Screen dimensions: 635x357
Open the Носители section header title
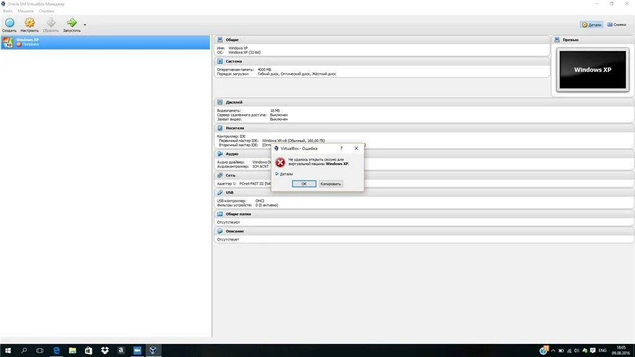click(x=235, y=128)
